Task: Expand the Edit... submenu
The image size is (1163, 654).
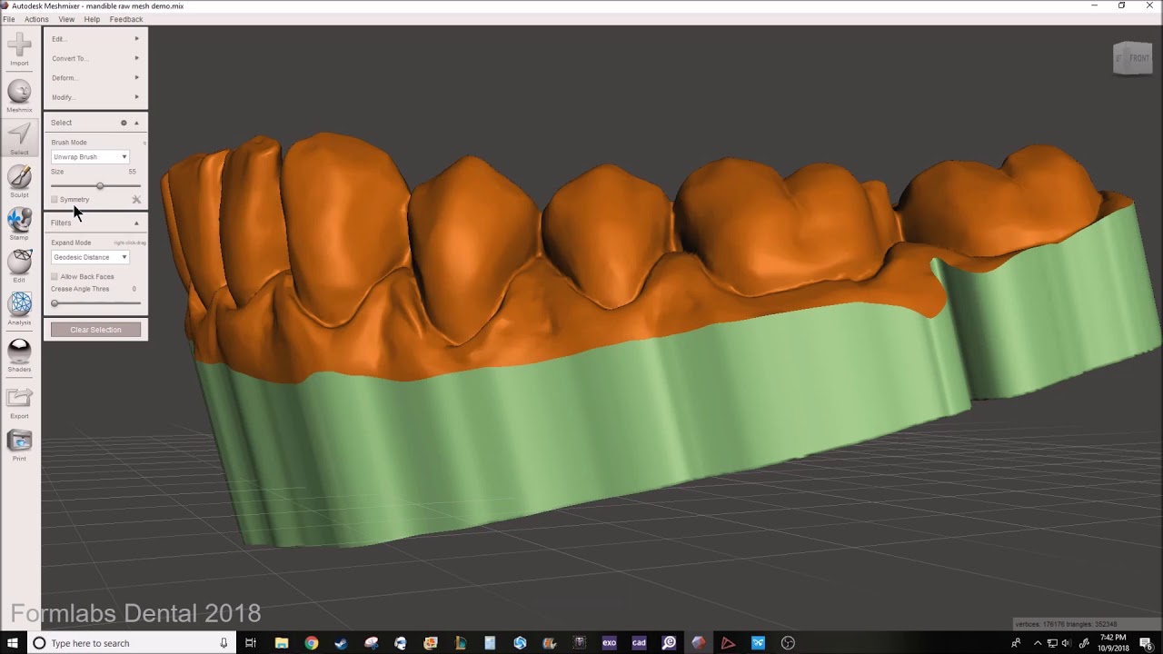Action: tap(95, 38)
